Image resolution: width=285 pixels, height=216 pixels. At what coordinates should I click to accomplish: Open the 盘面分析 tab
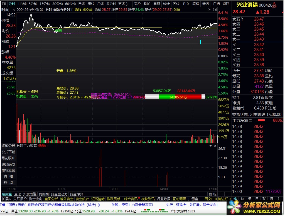(51, 199)
